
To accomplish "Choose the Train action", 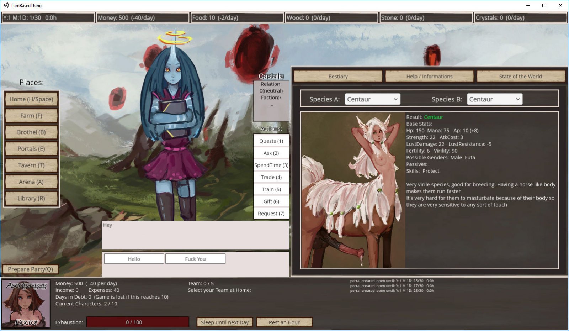I will (271, 189).
